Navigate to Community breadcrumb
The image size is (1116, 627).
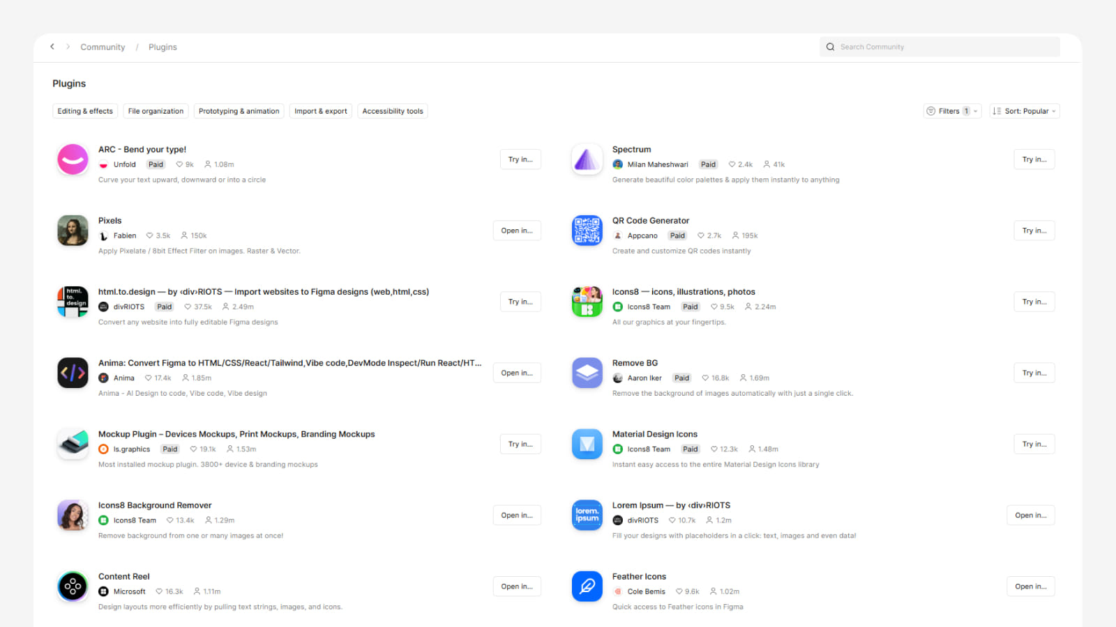(103, 47)
